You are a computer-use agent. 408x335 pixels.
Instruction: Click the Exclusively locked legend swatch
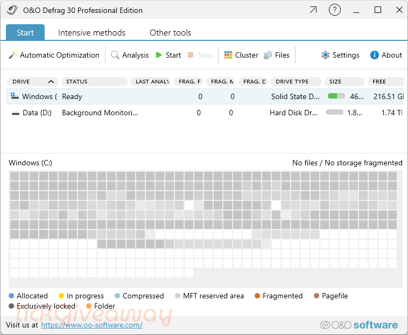click(x=11, y=306)
